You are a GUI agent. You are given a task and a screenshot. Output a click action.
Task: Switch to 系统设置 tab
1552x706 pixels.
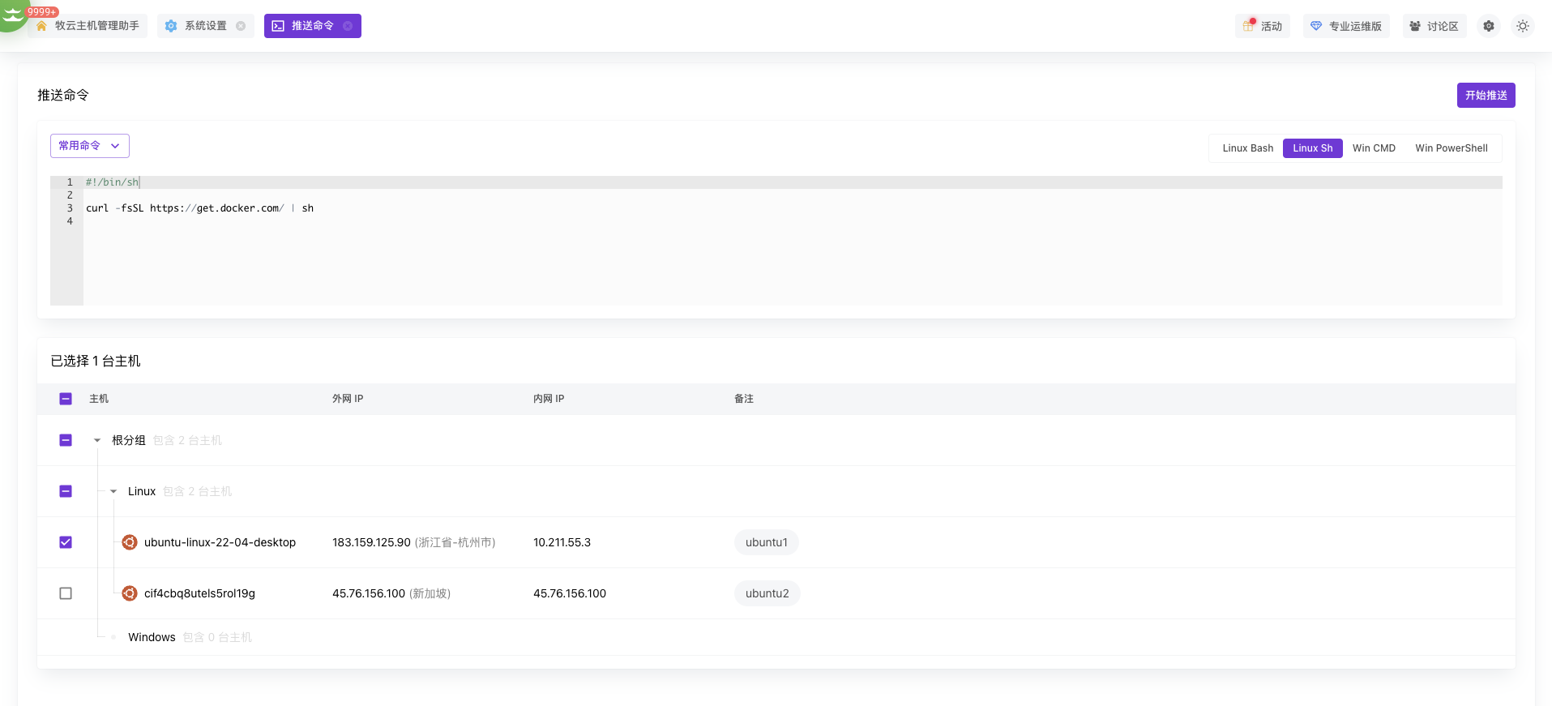pos(206,26)
